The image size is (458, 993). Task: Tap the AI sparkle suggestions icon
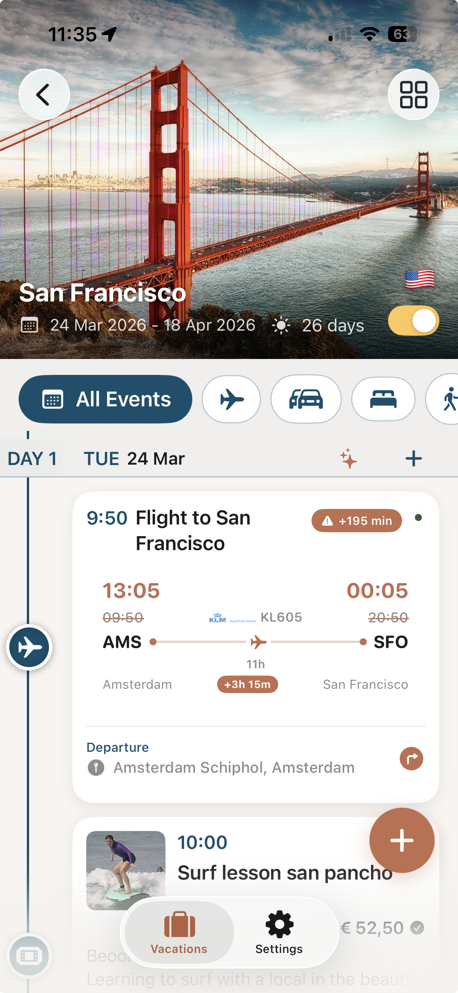pos(348,458)
